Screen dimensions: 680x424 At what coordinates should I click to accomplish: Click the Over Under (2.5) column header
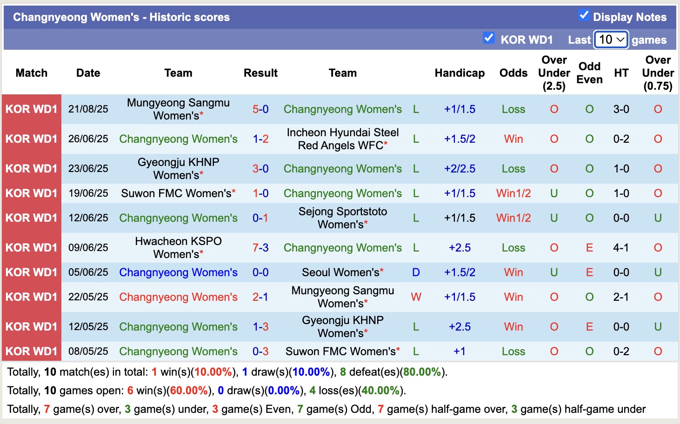point(553,73)
